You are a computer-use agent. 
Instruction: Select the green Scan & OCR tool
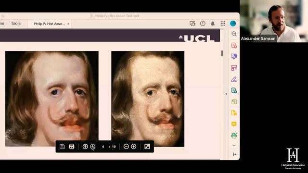(234, 136)
